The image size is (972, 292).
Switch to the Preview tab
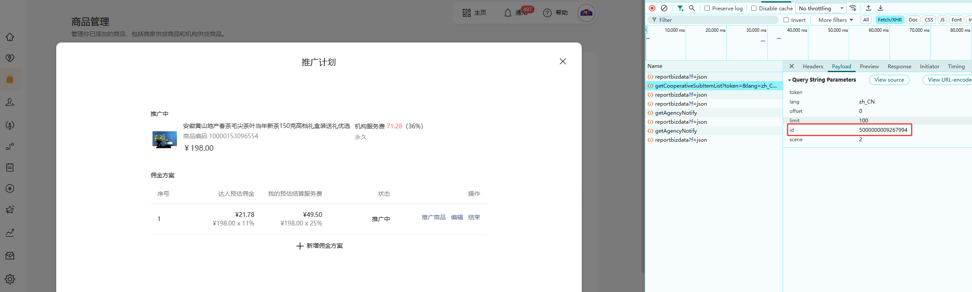pyautogui.click(x=869, y=67)
